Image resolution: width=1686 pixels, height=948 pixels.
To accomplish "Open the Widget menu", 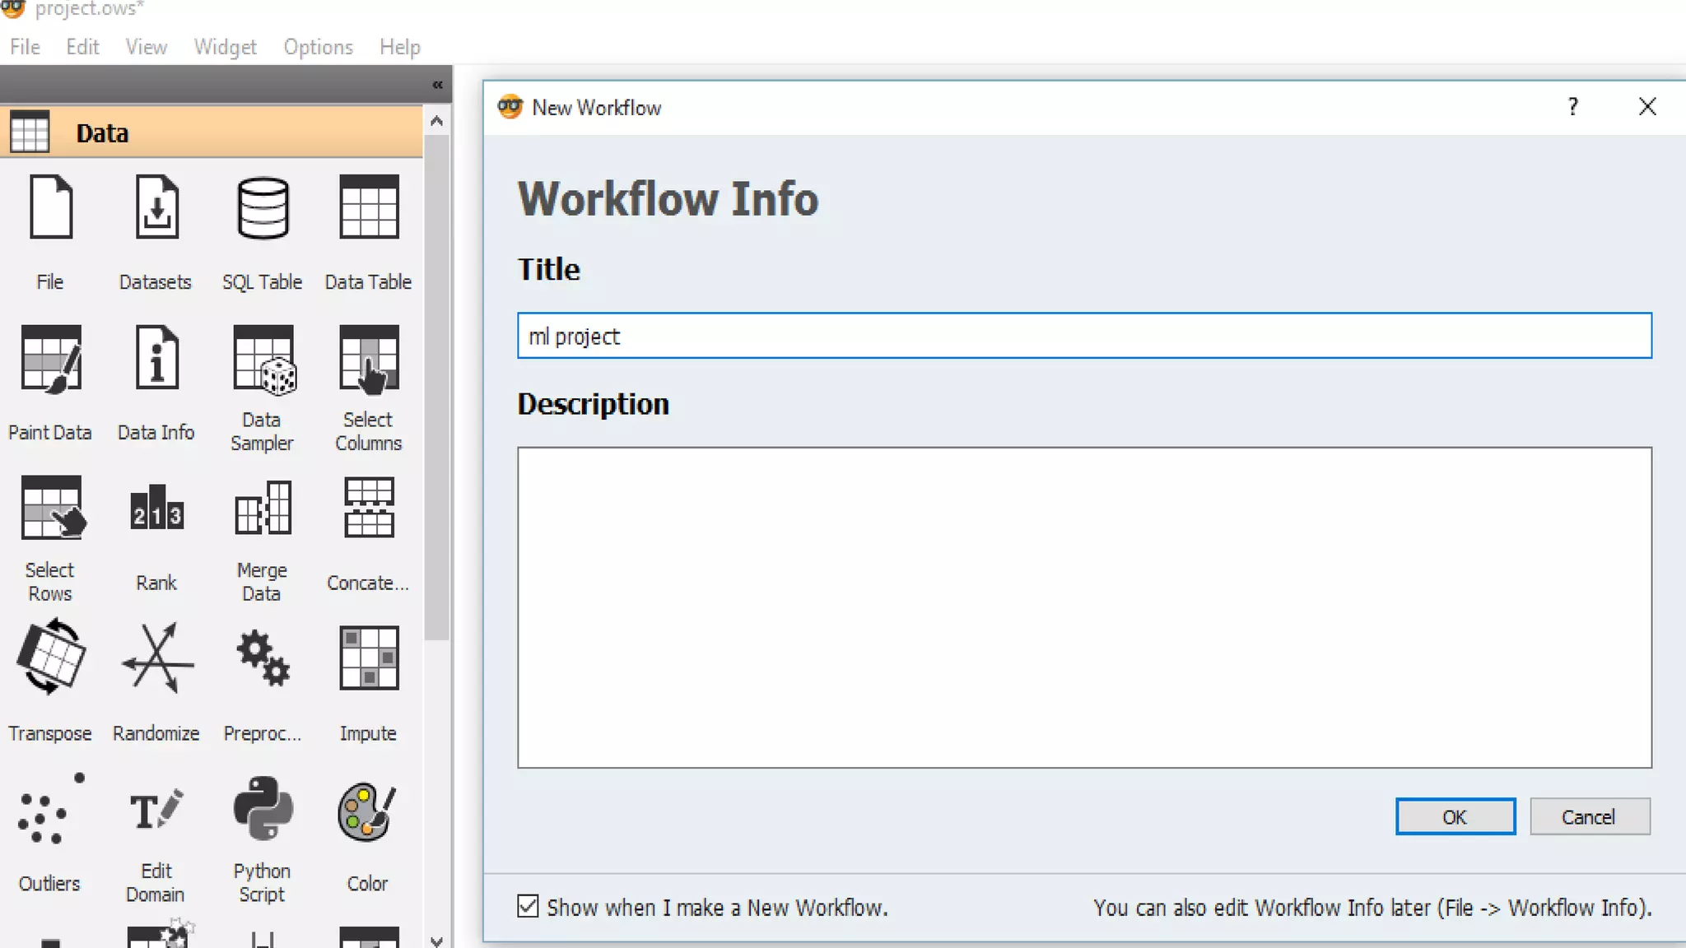I will pos(225,47).
